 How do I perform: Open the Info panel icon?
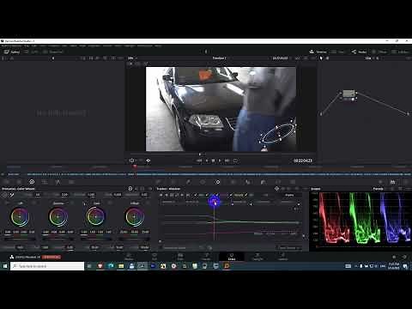[406, 182]
